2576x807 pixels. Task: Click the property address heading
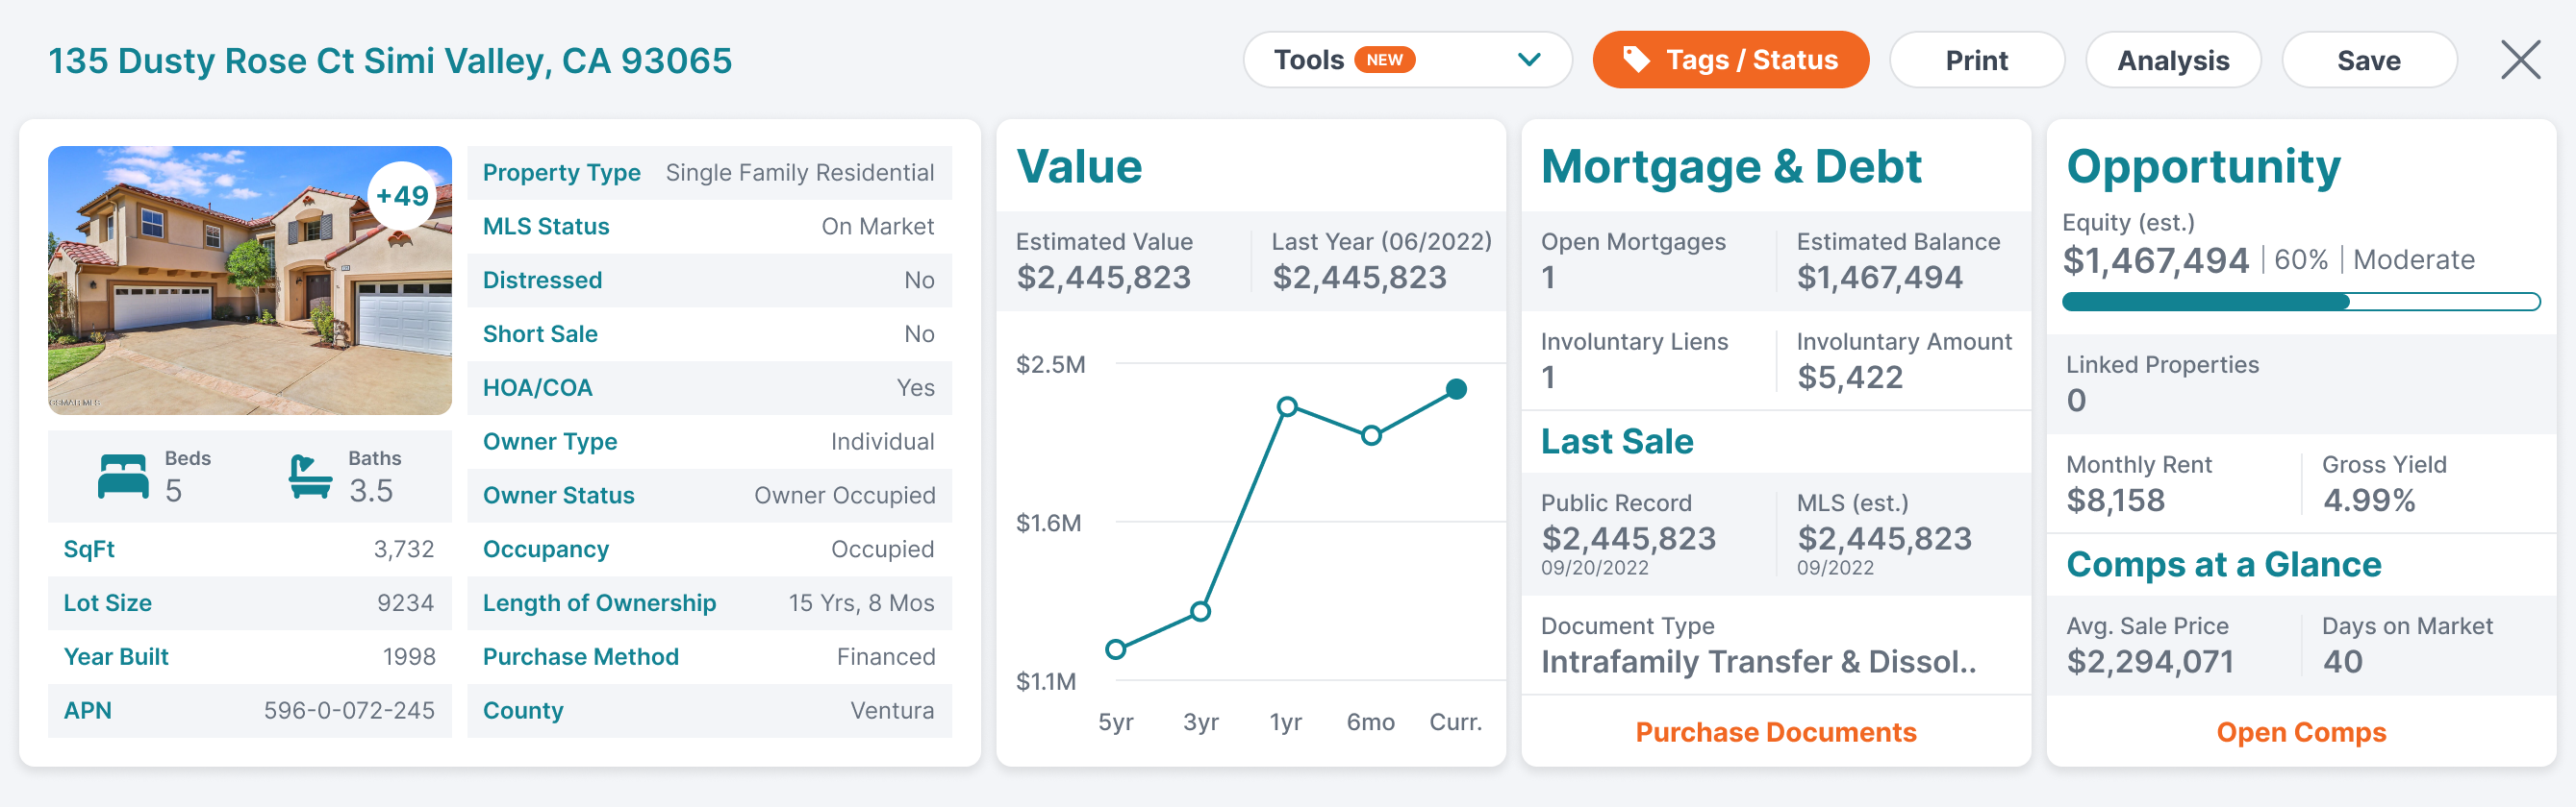[x=390, y=61]
